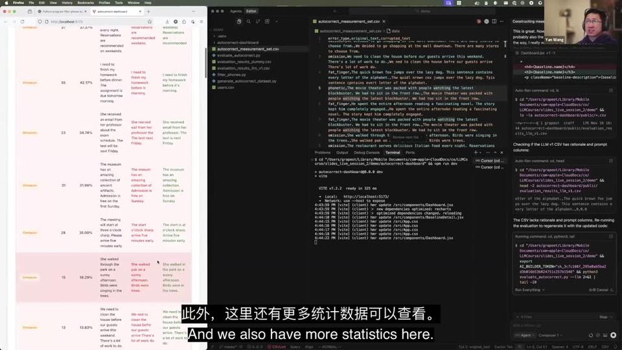This screenshot has height=350, width=622.
Task: Open the Run Everything dropdown
Action: coord(529,290)
